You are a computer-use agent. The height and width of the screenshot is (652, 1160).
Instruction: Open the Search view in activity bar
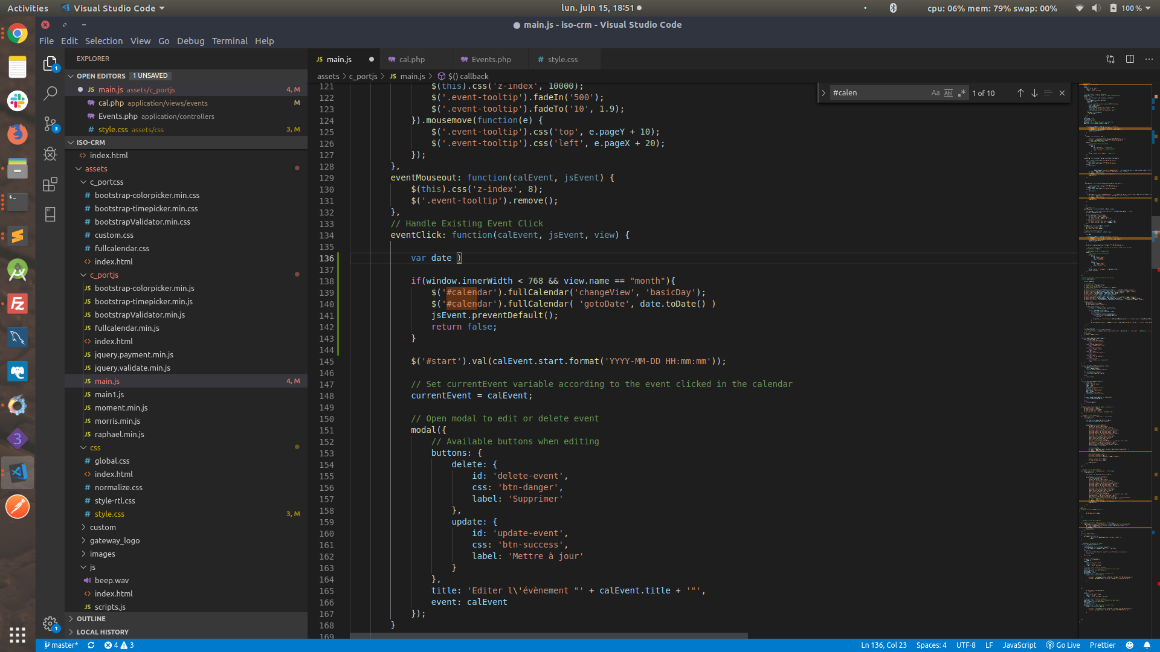tap(50, 93)
